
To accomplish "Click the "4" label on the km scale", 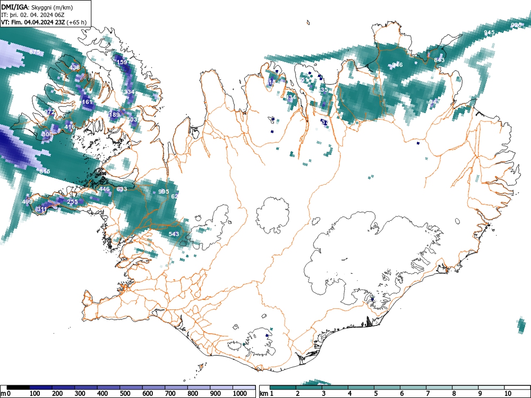I will [x=350, y=394].
